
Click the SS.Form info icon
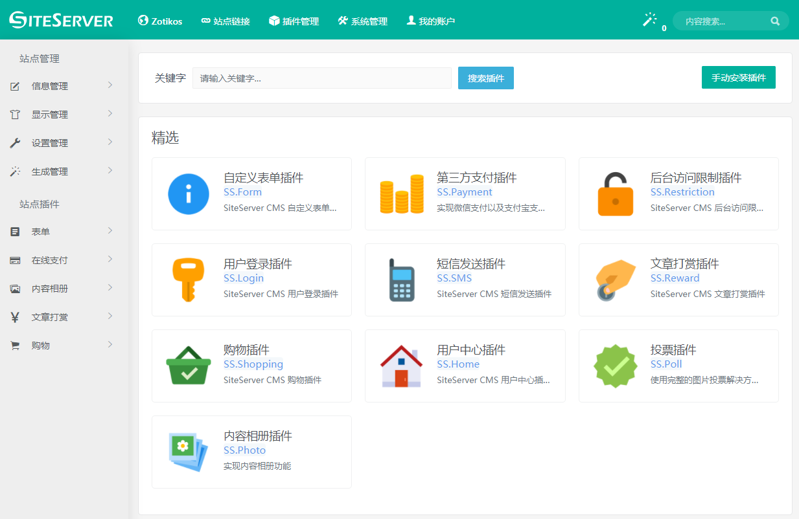pos(189,193)
